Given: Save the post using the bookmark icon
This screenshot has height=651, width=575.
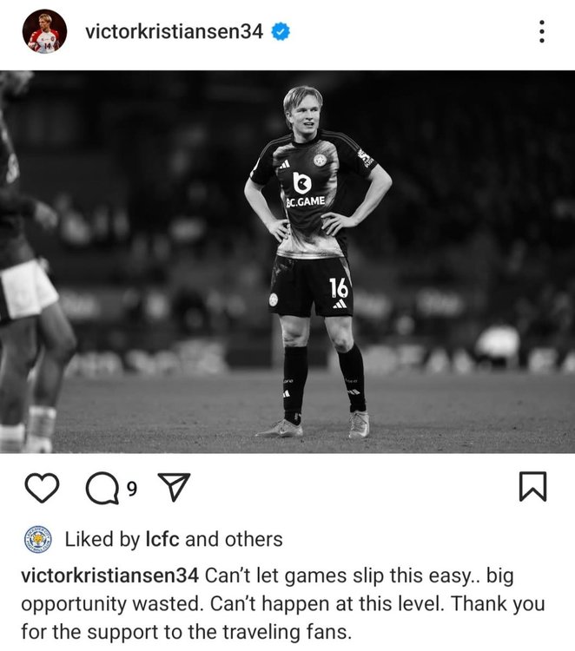Looking at the screenshot, I should (532, 487).
